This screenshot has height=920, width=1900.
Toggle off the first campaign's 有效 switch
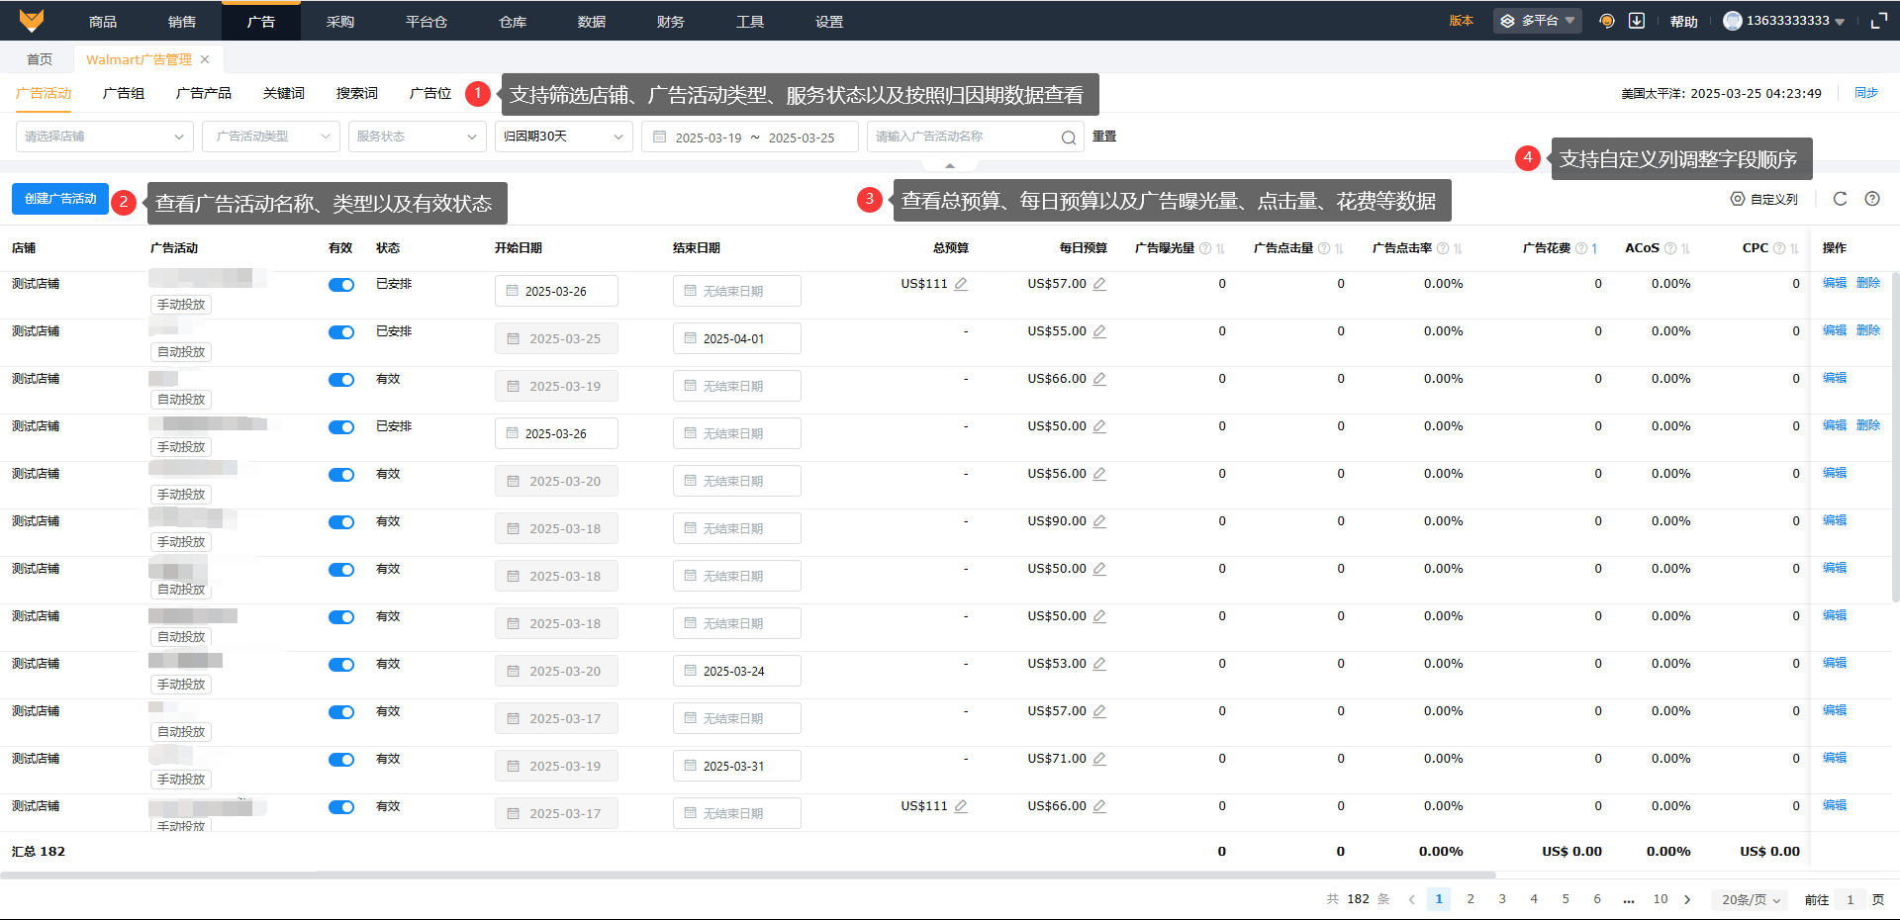pos(341,285)
